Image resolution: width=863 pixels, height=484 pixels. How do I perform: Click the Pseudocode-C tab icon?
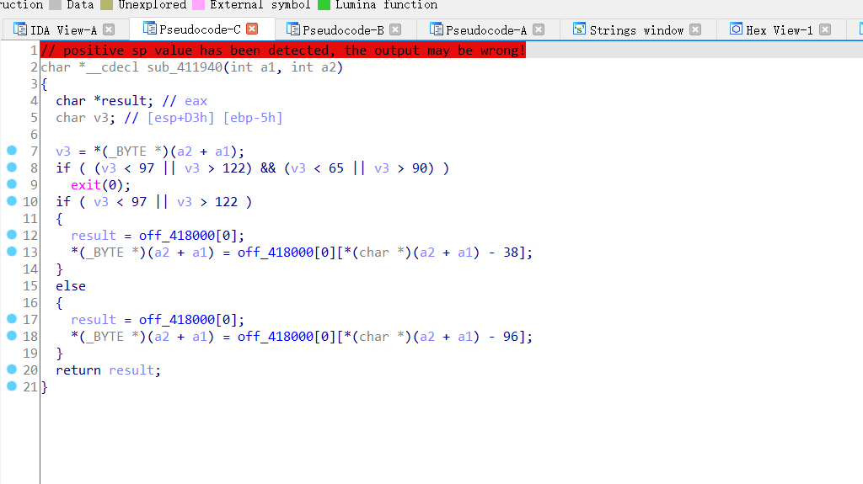(x=149, y=28)
